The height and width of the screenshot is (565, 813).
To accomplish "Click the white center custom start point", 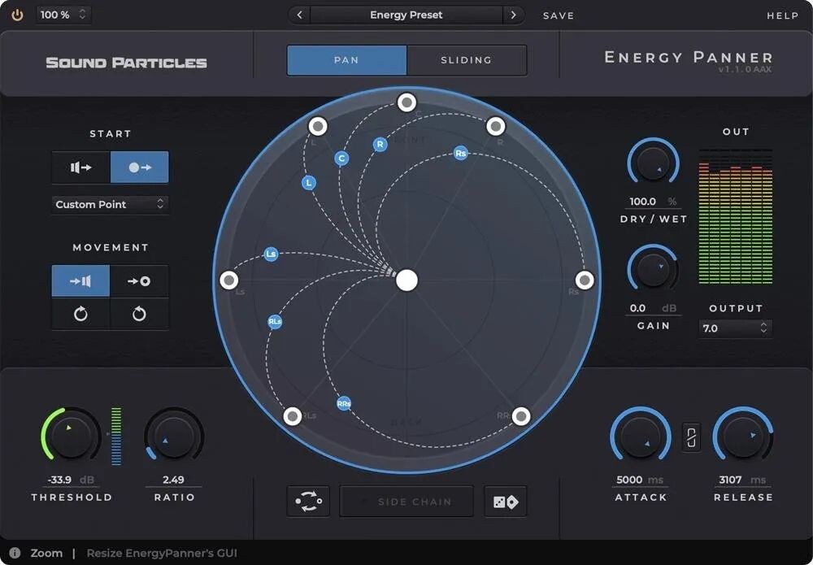I will pyautogui.click(x=407, y=280).
